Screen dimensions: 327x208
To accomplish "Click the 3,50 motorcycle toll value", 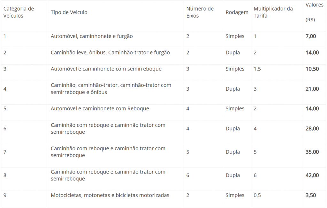I will coord(311,195).
